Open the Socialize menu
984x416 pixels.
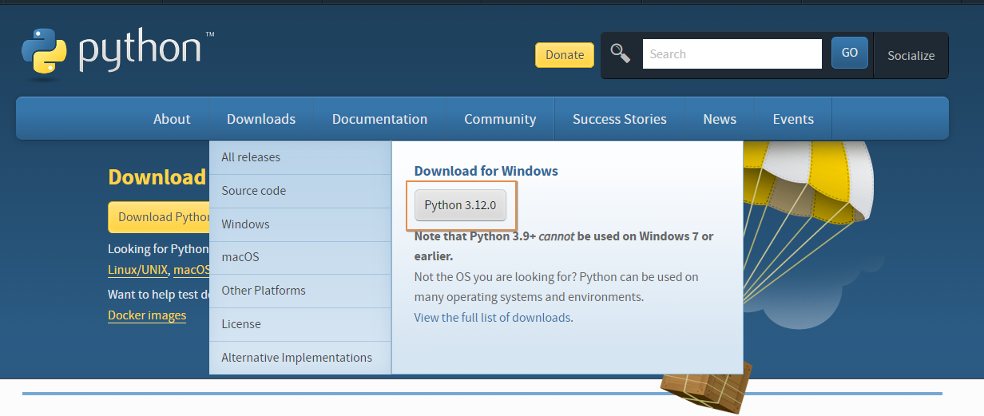pyautogui.click(x=911, y=55)
